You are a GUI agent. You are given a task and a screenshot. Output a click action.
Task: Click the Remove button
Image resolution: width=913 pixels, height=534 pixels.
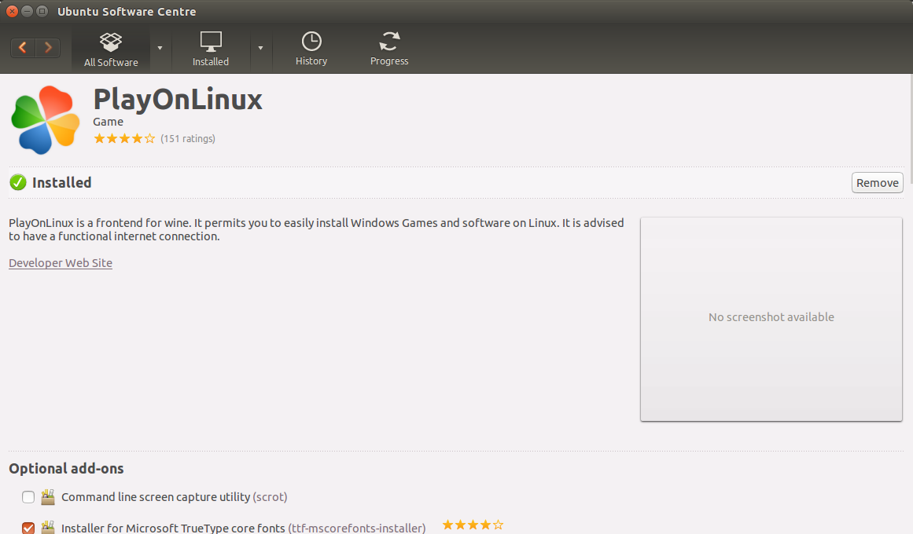click(877, 183)
